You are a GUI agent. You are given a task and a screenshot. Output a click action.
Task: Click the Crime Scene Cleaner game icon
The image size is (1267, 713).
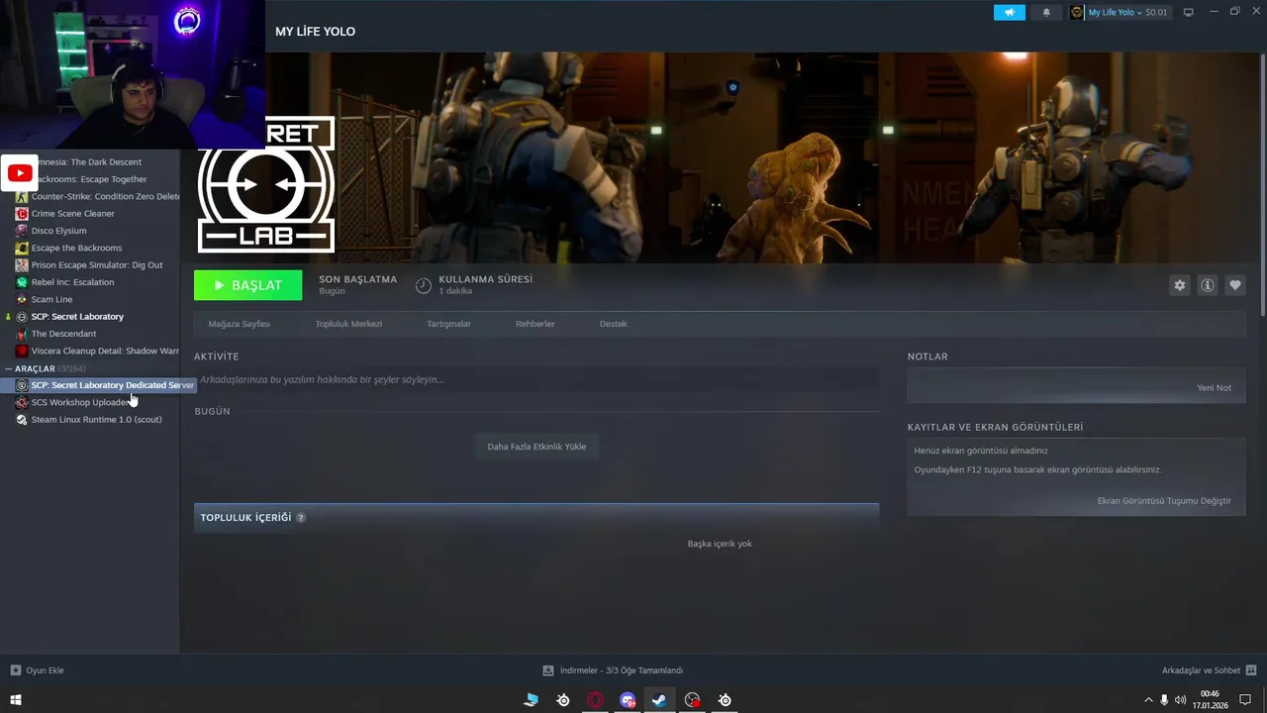pyautogui.click(x=22, y=214)
